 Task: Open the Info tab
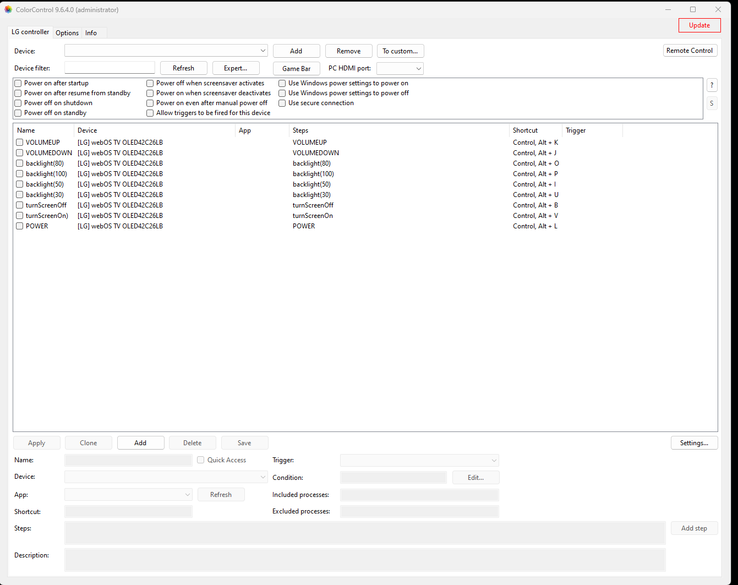click(x=91, y=33)
